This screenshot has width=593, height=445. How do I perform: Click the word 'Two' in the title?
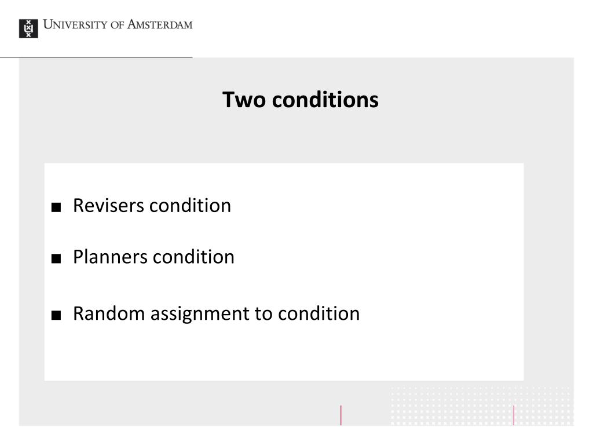pyautogui.click(x=244, y=100)
